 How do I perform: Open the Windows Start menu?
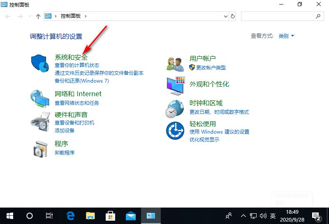pyautogui.click(x=10, y=215)
